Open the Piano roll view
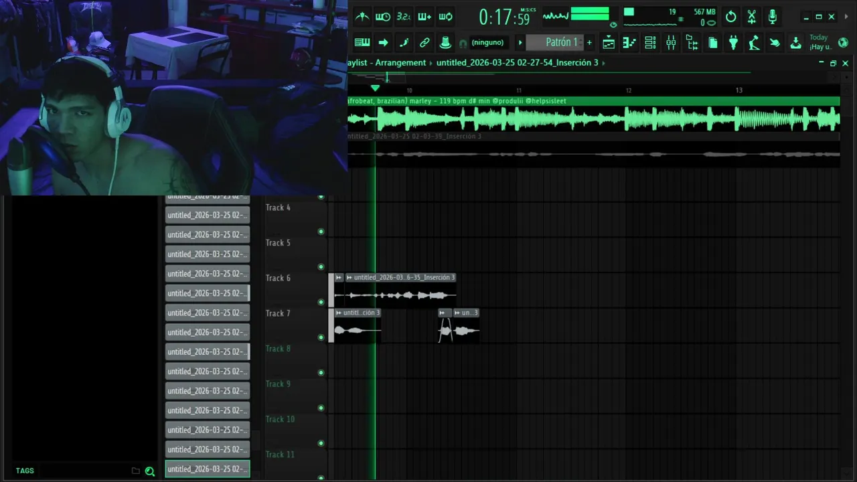 [629, 43]
